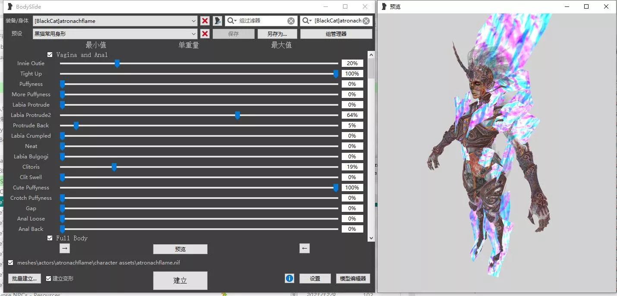Open outfit filter search magnifier menu
The height and width of the screenshot is (296, 617).
307,21
